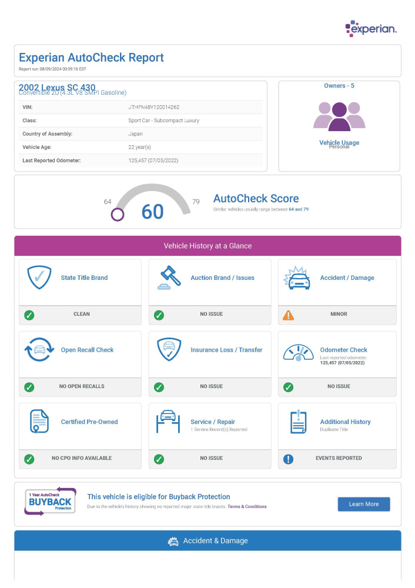
Task: Click the State Title Brand shield icon
Action: (x=39, y=278)
